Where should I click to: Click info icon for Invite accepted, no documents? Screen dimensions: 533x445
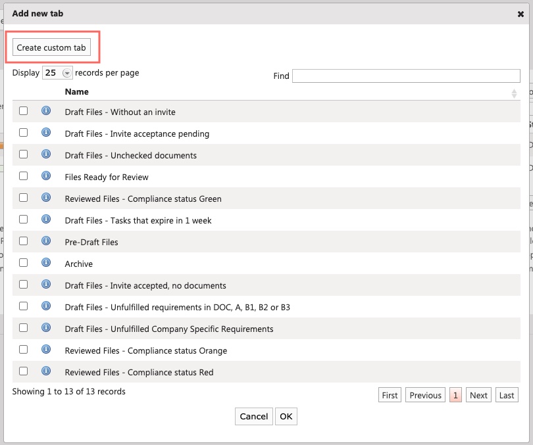click(46, 285)
